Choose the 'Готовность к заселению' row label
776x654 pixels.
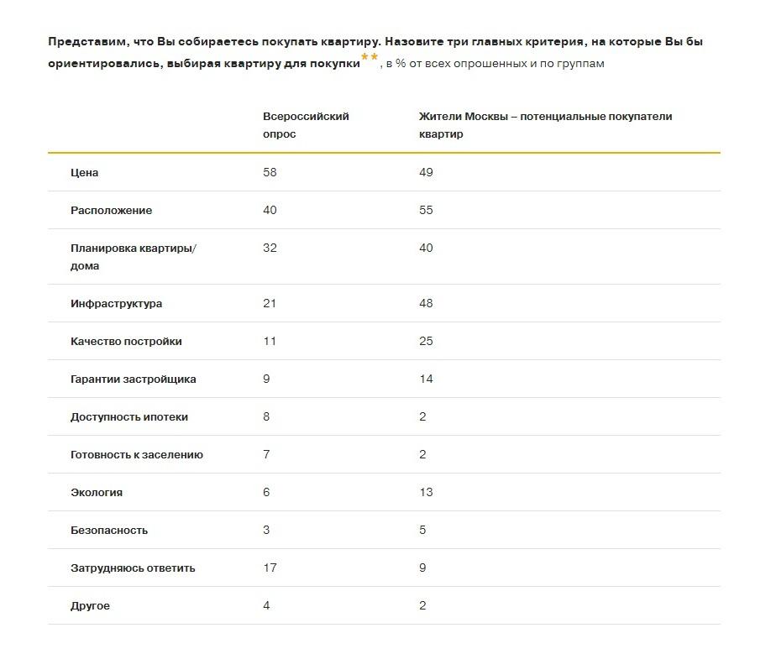[x=137, y=455]
